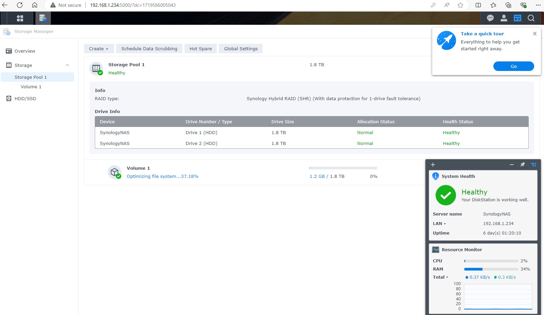This screenshot has width=544, height=315.
Task: Open the user account options icon
Action: click(x=504, y=18)
